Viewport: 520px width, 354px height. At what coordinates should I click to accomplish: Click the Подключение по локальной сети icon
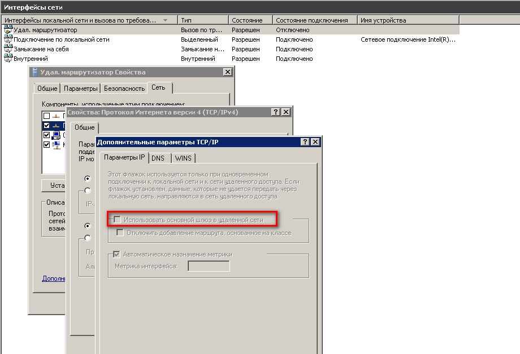8,39
